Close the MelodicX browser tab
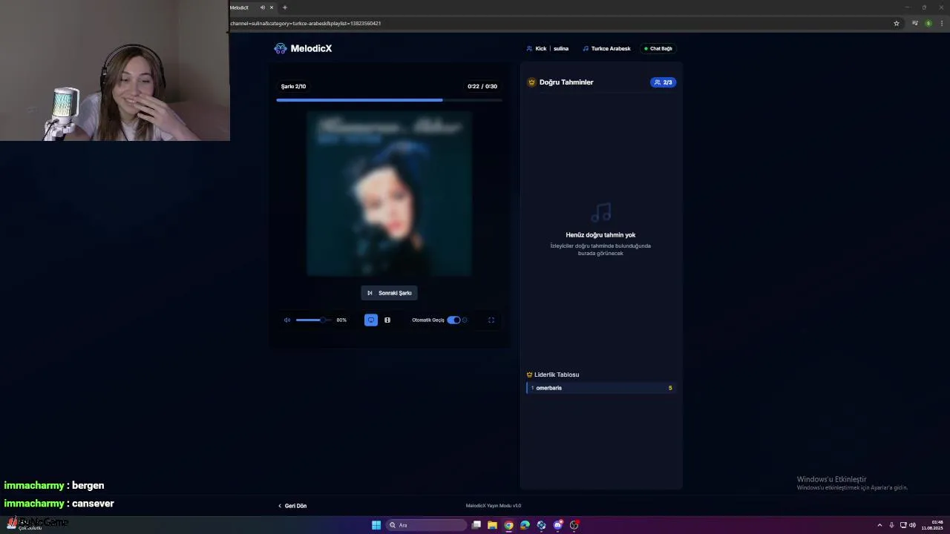This screenshot has height=534, width=950. pyautogui.click(x=272, y=7)
